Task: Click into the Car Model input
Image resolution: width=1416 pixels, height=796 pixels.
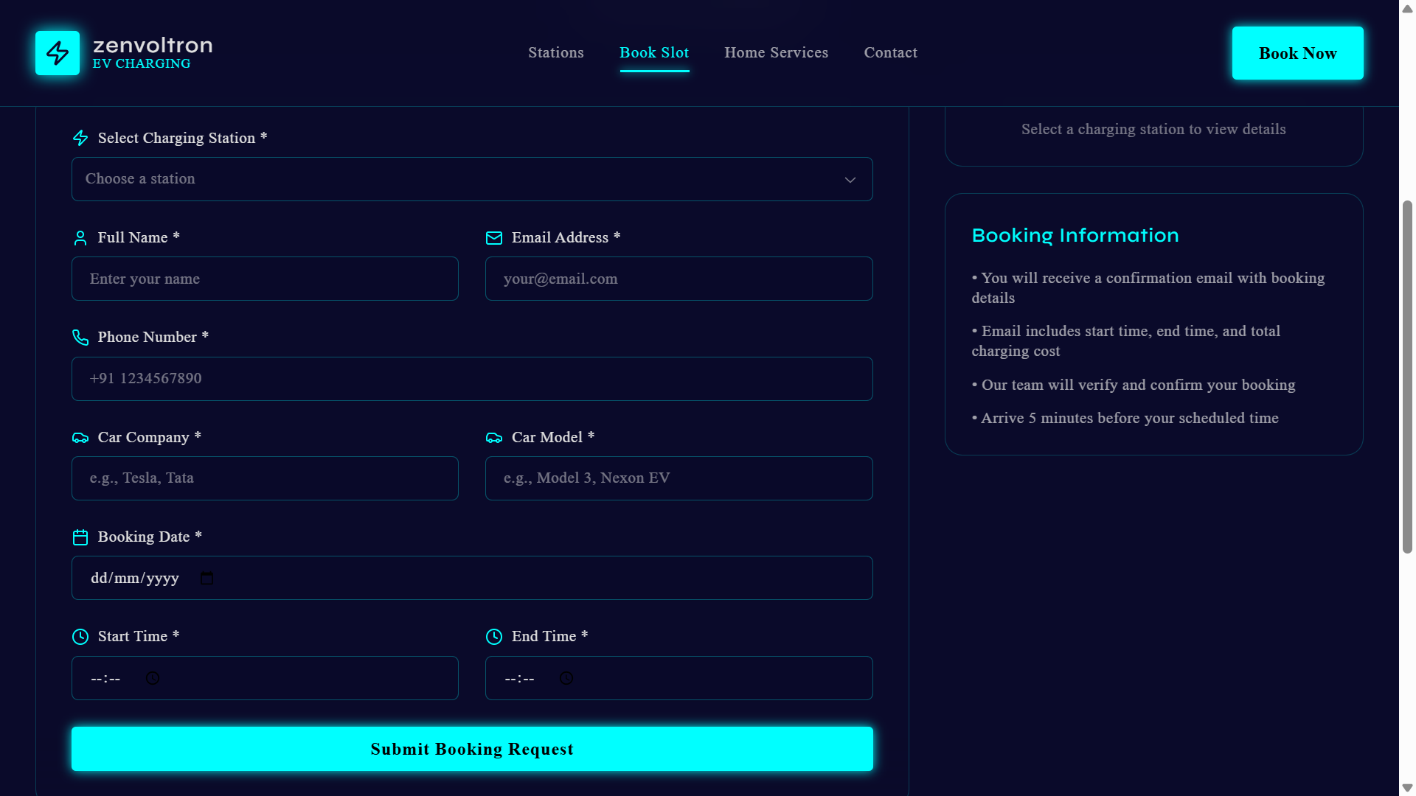Action: [x=678, y=478]
